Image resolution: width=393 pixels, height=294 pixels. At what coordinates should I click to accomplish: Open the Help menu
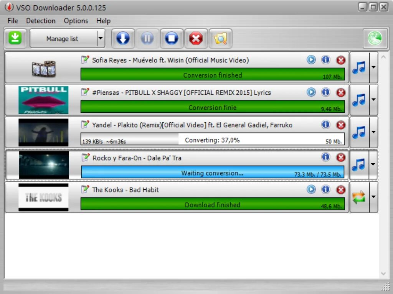click(x=103, y=21)
